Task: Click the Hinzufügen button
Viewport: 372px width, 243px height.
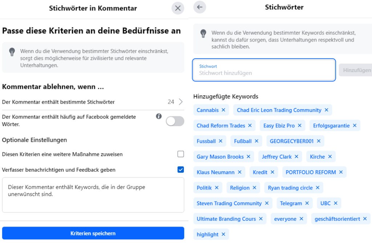Action: point(356,70)
